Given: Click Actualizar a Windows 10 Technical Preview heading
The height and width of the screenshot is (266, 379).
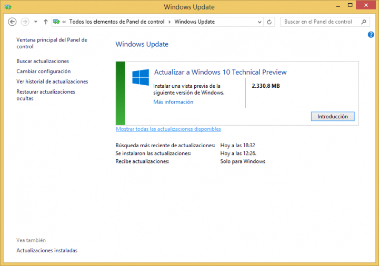Looking at the screenshot, I should [x=220, y=72].
